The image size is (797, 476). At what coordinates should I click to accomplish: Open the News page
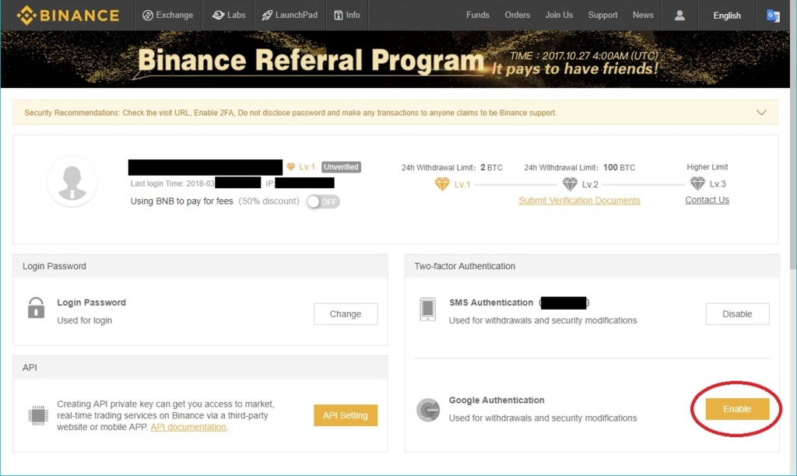point(643,16)
